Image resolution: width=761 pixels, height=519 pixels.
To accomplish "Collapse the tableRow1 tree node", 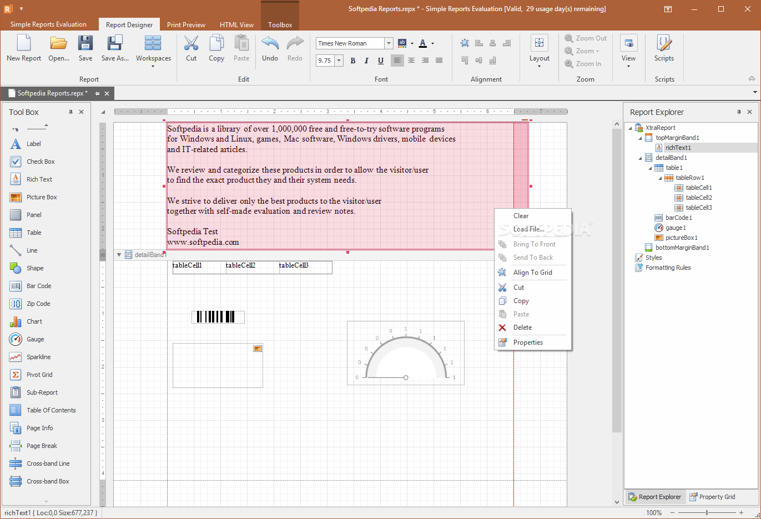I will (x=661, y=178).
